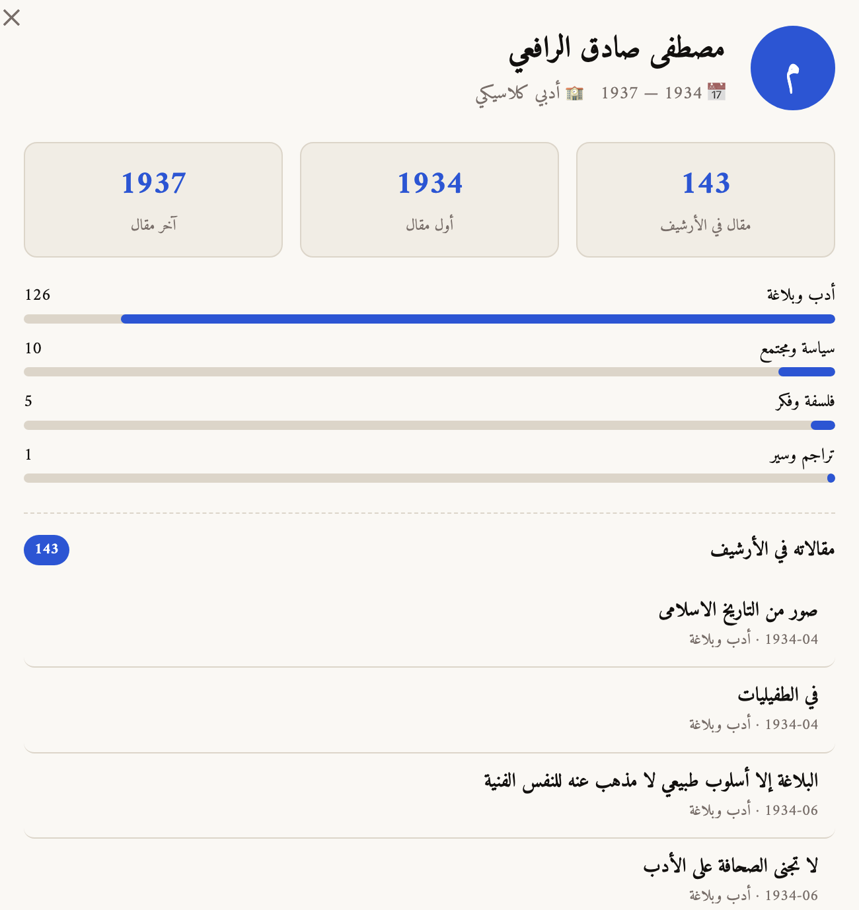Viewport: 859px width, 910px height.
Task: Open the article في الطفيليات
Action: click(777, 695)
